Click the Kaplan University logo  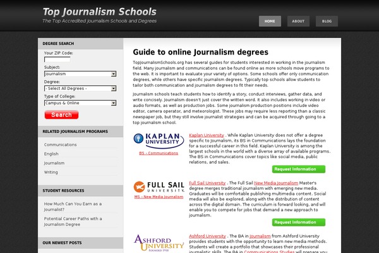pyautogui.click(x=159, y=140)
